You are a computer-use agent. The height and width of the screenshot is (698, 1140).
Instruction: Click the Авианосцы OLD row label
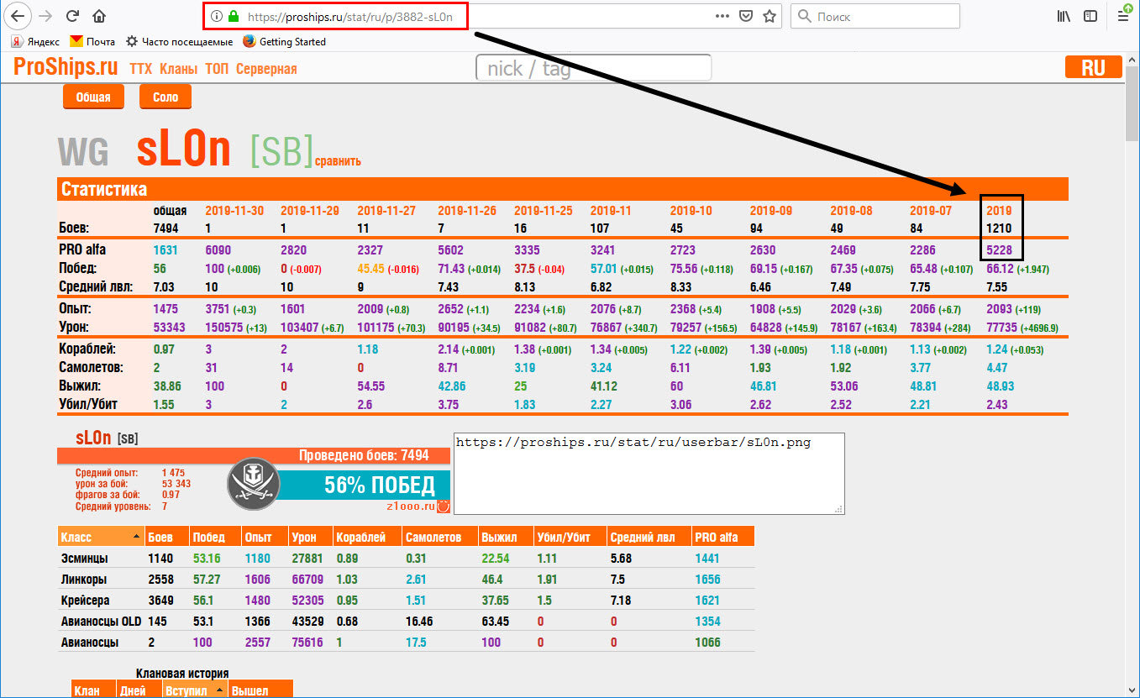(101, 622)
